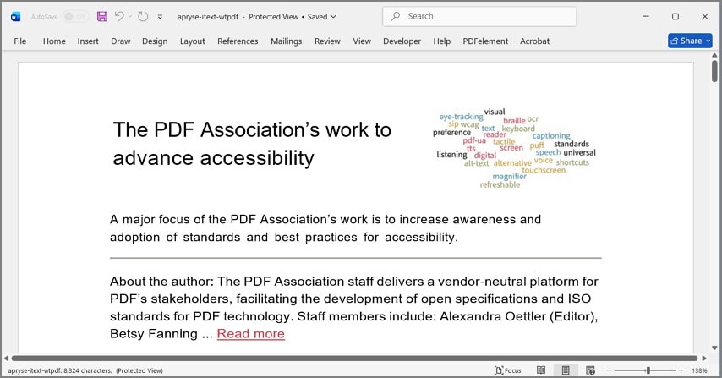Open the Acrobat tab
The image size is (722, 378).
[534, 41]
